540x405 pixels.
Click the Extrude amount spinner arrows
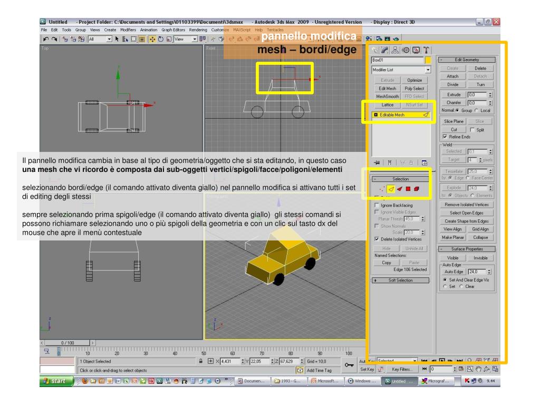click(x=490, y=94)
